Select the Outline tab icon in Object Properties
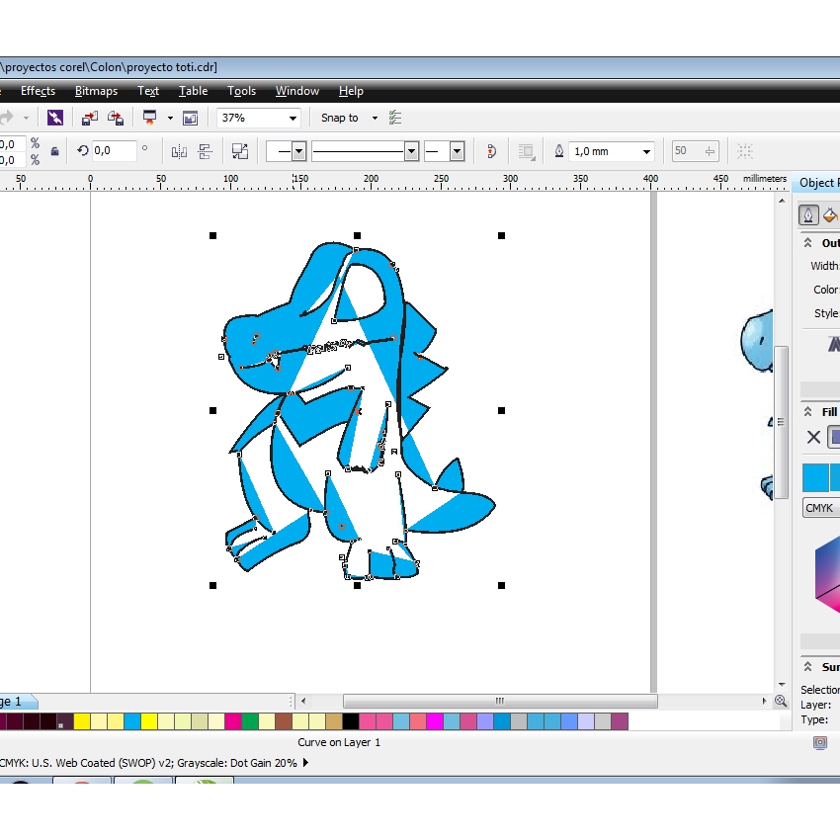The image size is (840, 840). tap(808, 214)
